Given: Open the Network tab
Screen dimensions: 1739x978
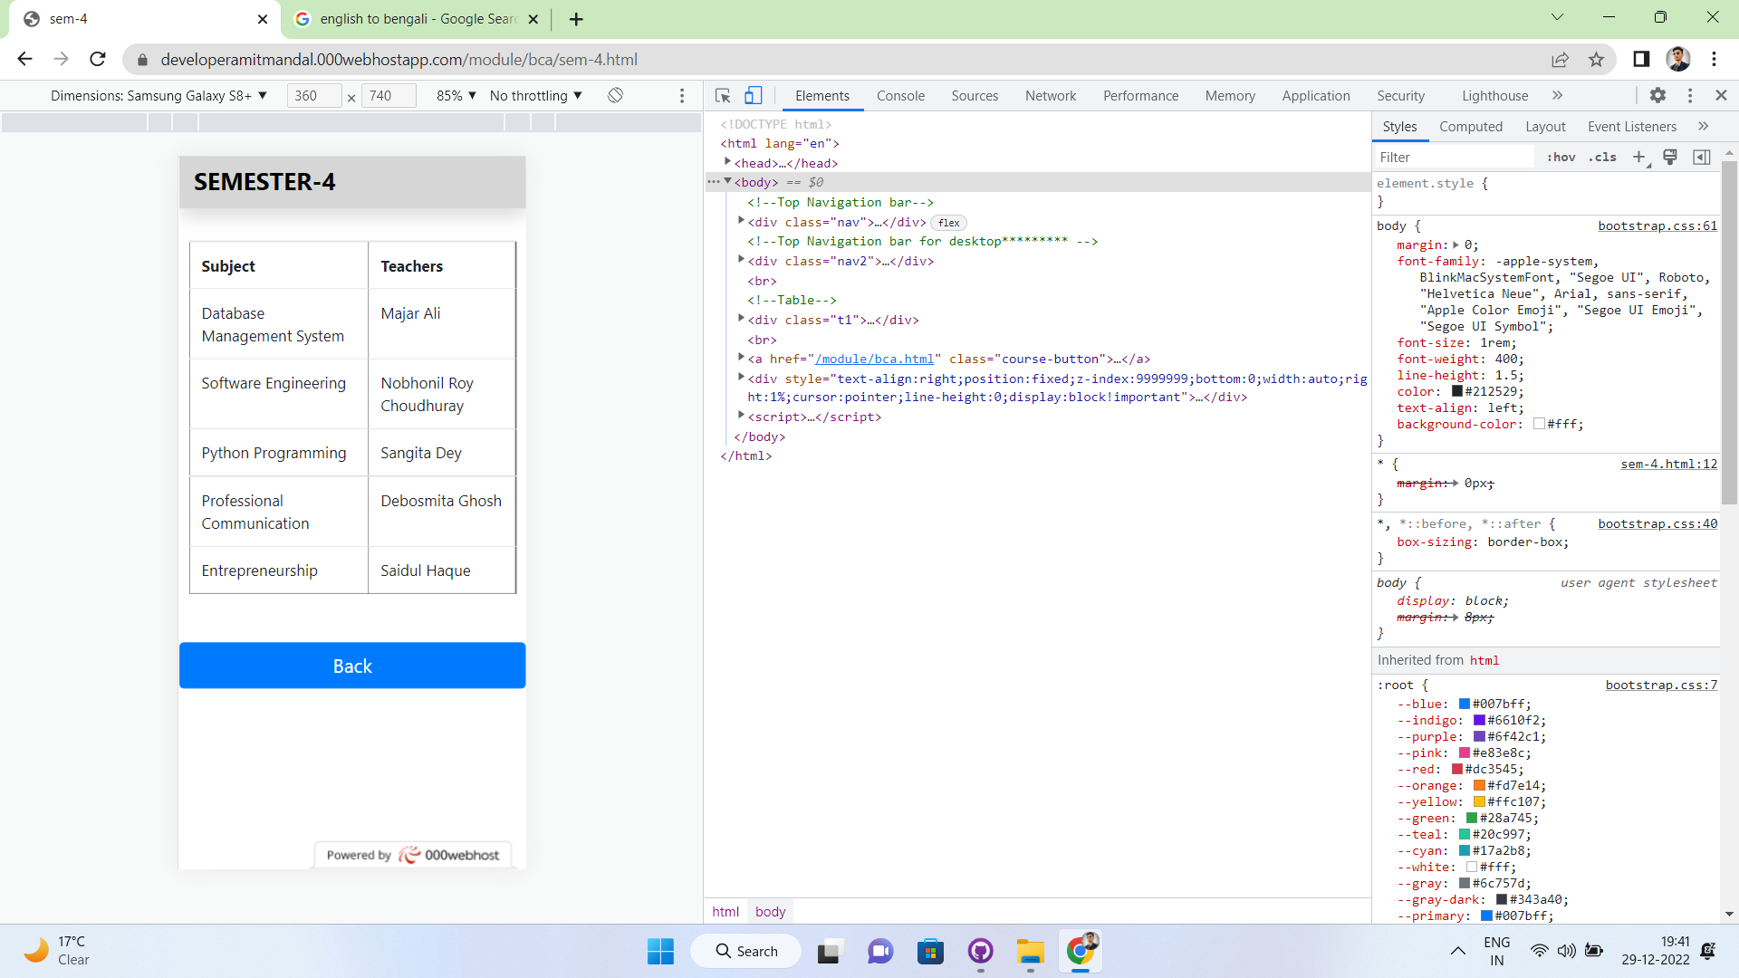Looking at the screenshot, I should click(1051, 95).
